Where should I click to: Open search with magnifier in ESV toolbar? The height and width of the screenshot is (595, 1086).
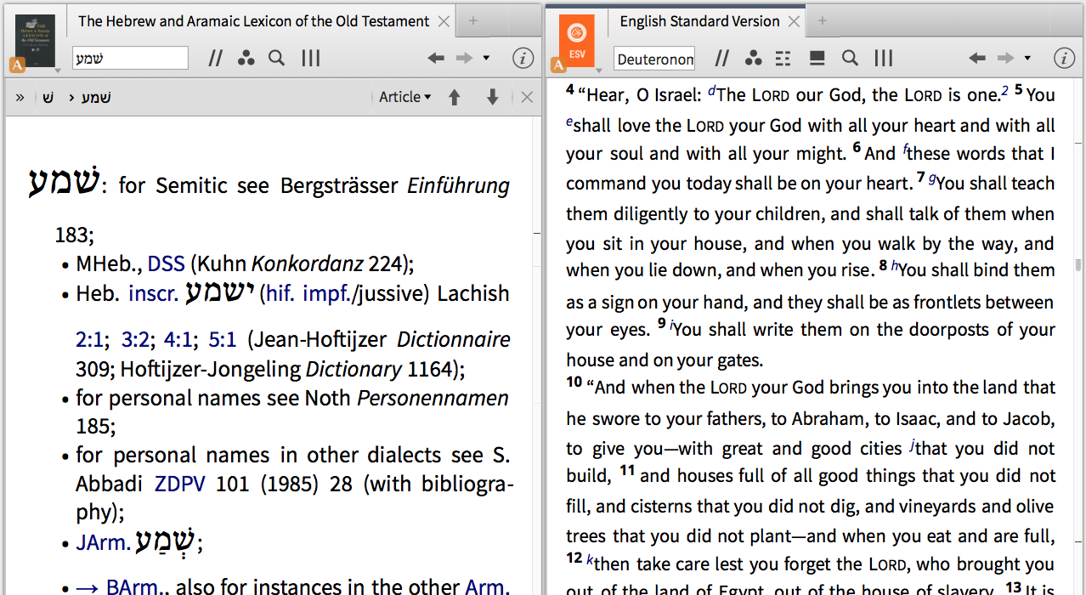point(850,58)
